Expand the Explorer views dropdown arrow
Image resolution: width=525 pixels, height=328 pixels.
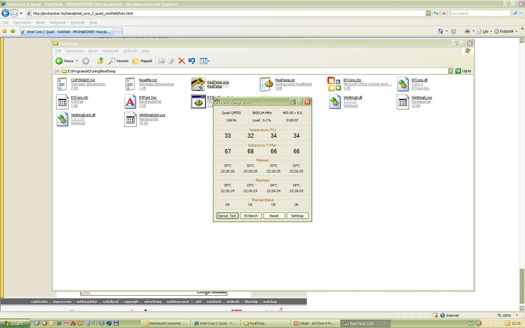[209, 61]
